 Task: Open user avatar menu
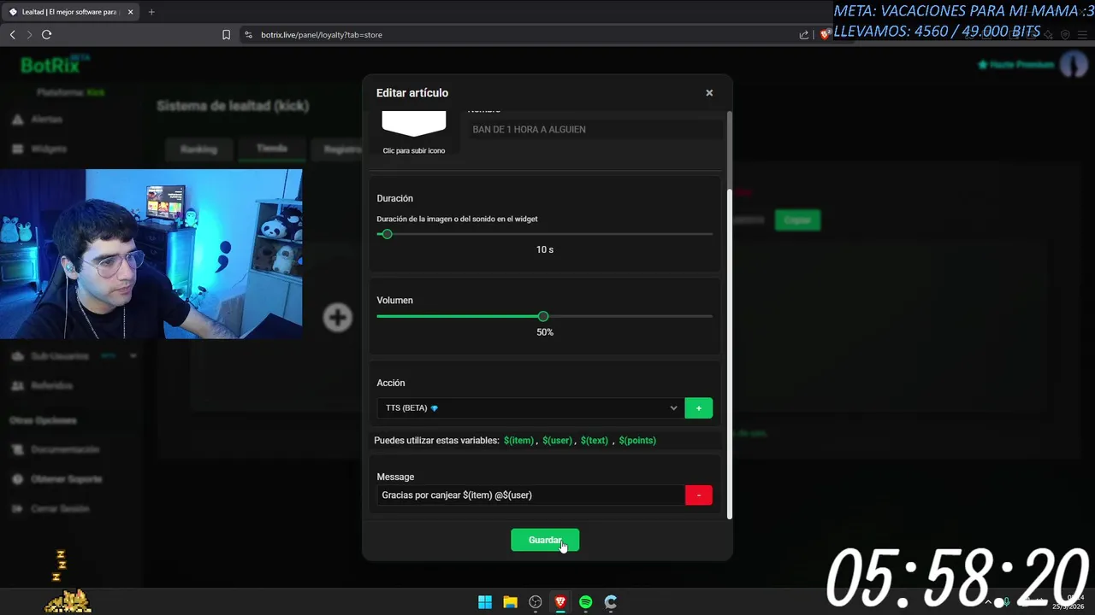(1074, 65)
